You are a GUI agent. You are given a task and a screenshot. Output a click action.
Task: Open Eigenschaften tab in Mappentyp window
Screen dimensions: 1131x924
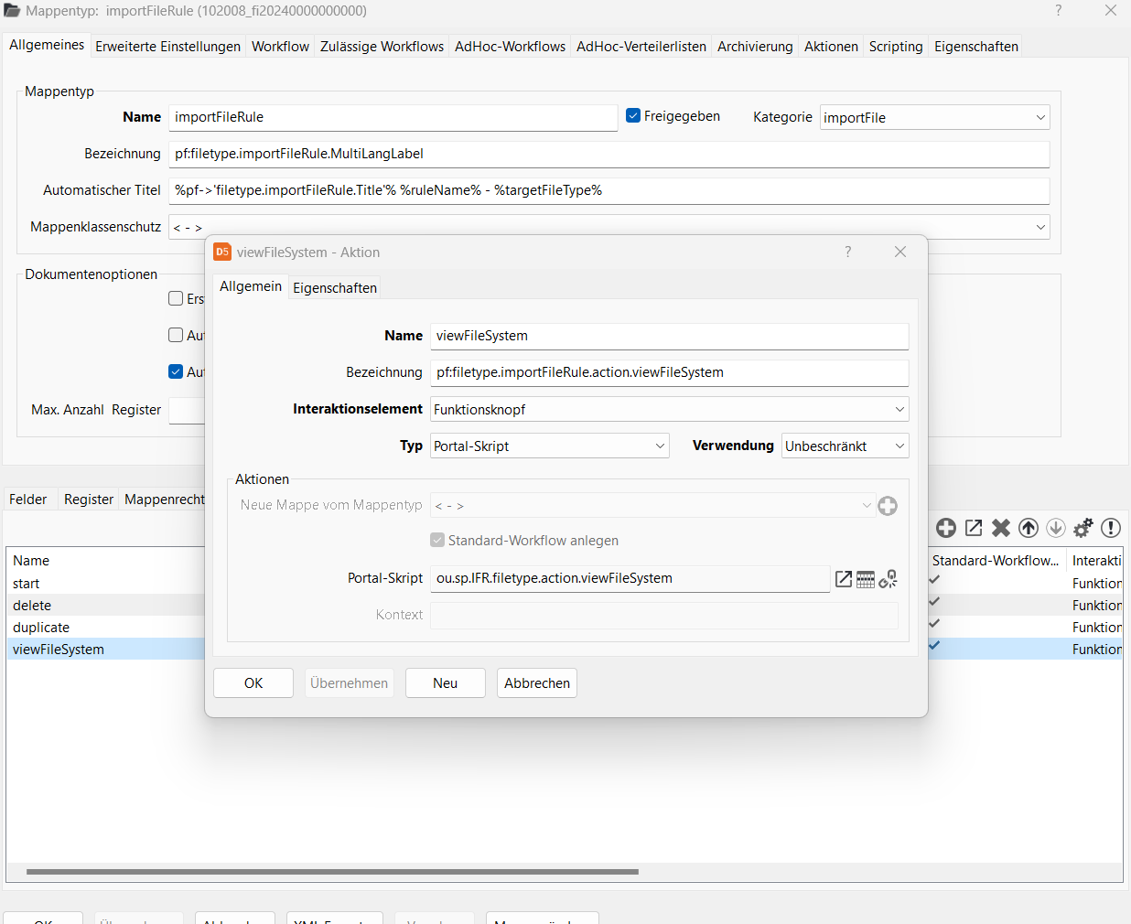tap(975, 47)
